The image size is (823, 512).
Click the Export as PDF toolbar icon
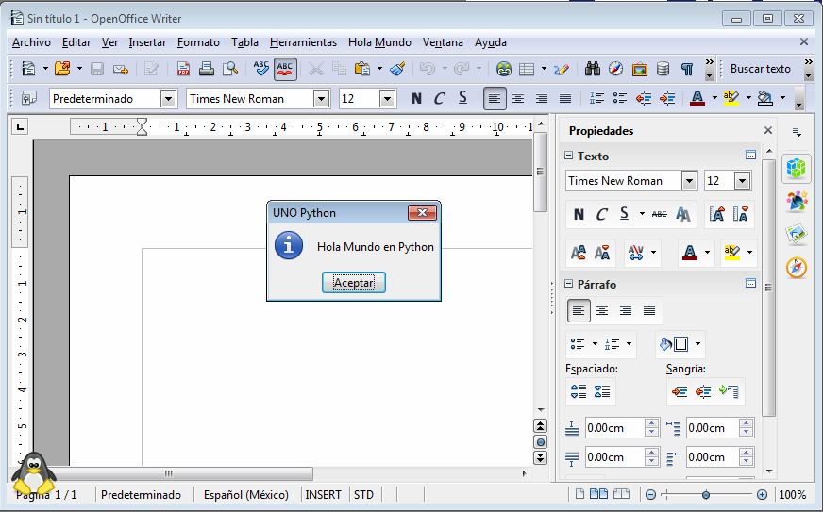point(183,69)
